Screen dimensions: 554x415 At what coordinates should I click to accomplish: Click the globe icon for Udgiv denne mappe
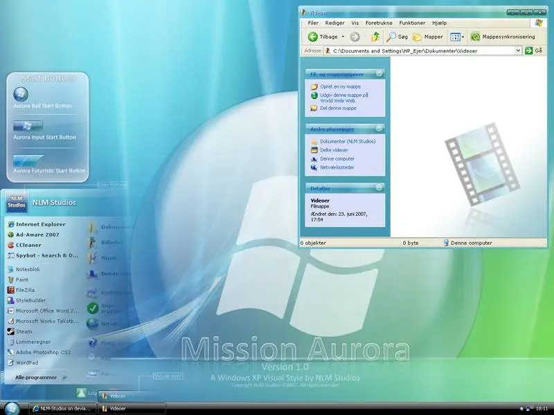pyautogui.click(x=314, y=95)
